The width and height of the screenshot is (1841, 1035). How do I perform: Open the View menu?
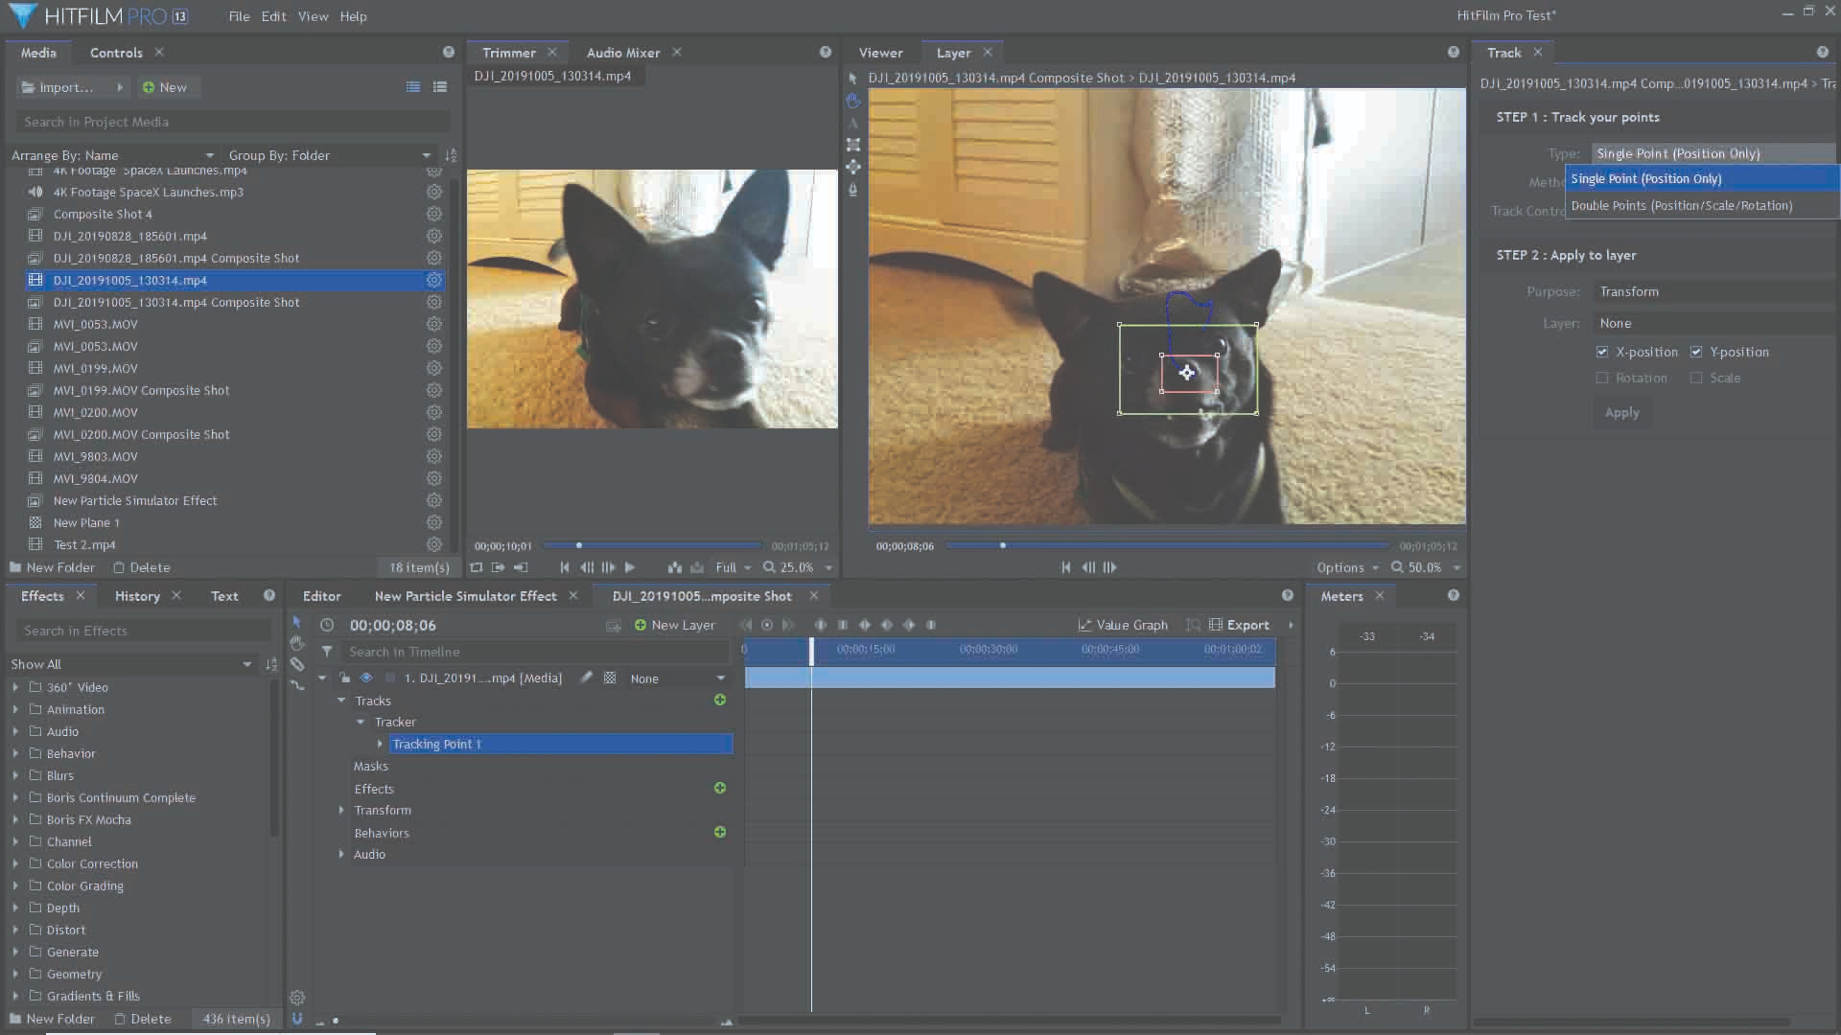point(313,16)
